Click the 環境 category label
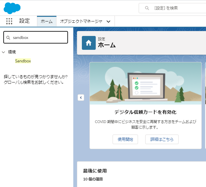The image size is (206, 187). pos(12,52)
